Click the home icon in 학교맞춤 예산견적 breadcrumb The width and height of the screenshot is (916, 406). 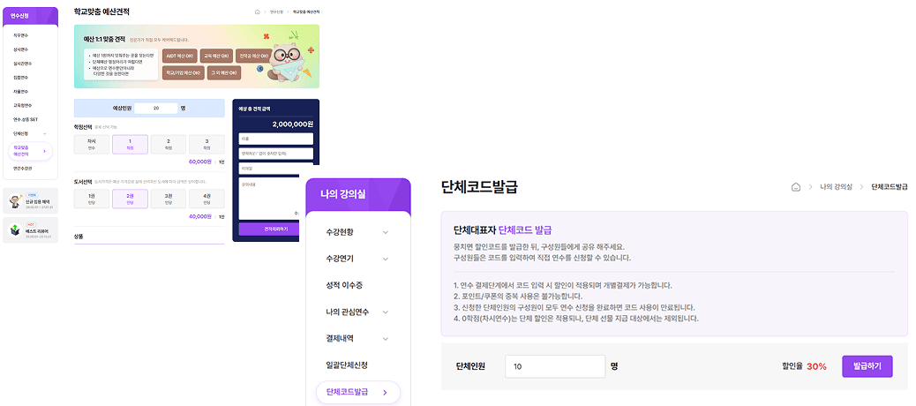[258, 12]
